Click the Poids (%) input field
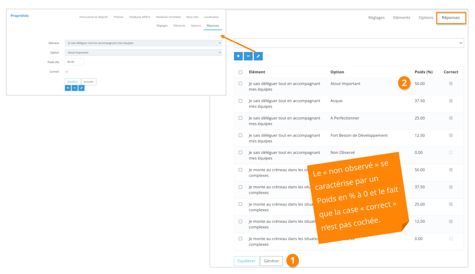This screenshot has width=475, height=274. tap(75, 62)
